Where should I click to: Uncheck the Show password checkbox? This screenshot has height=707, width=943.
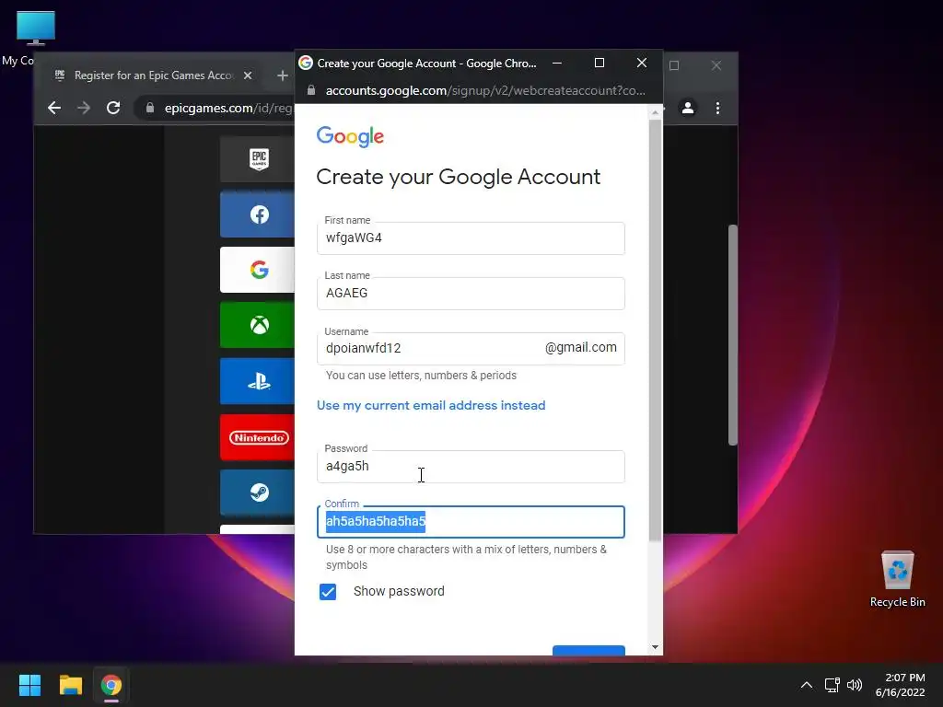click(328, 592)
